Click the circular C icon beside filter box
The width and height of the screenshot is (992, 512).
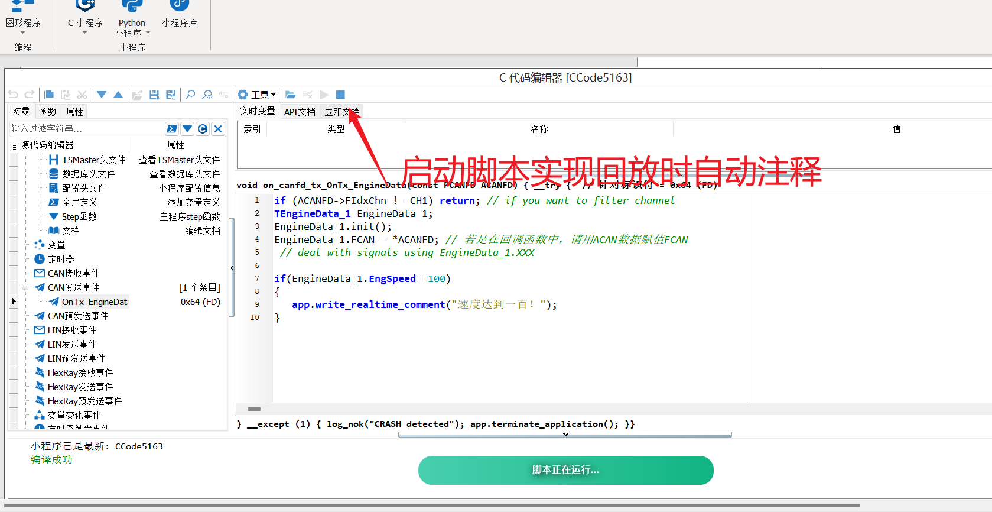[203, 129]
